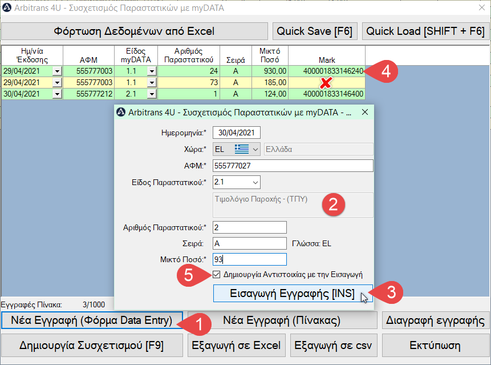This screenshot has height=365, width=491.
Task: Click the Αριθμός Παραστατικού column header
Action: (189, 55)
